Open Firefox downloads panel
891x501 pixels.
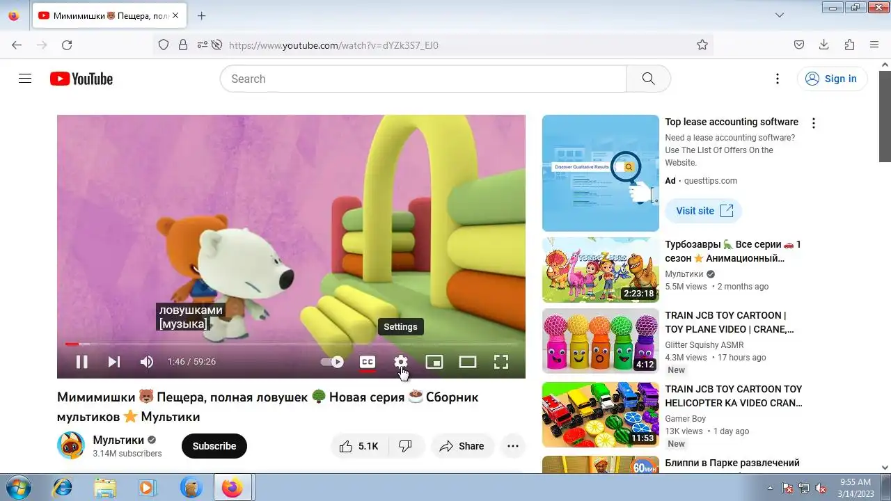(824, 45)
